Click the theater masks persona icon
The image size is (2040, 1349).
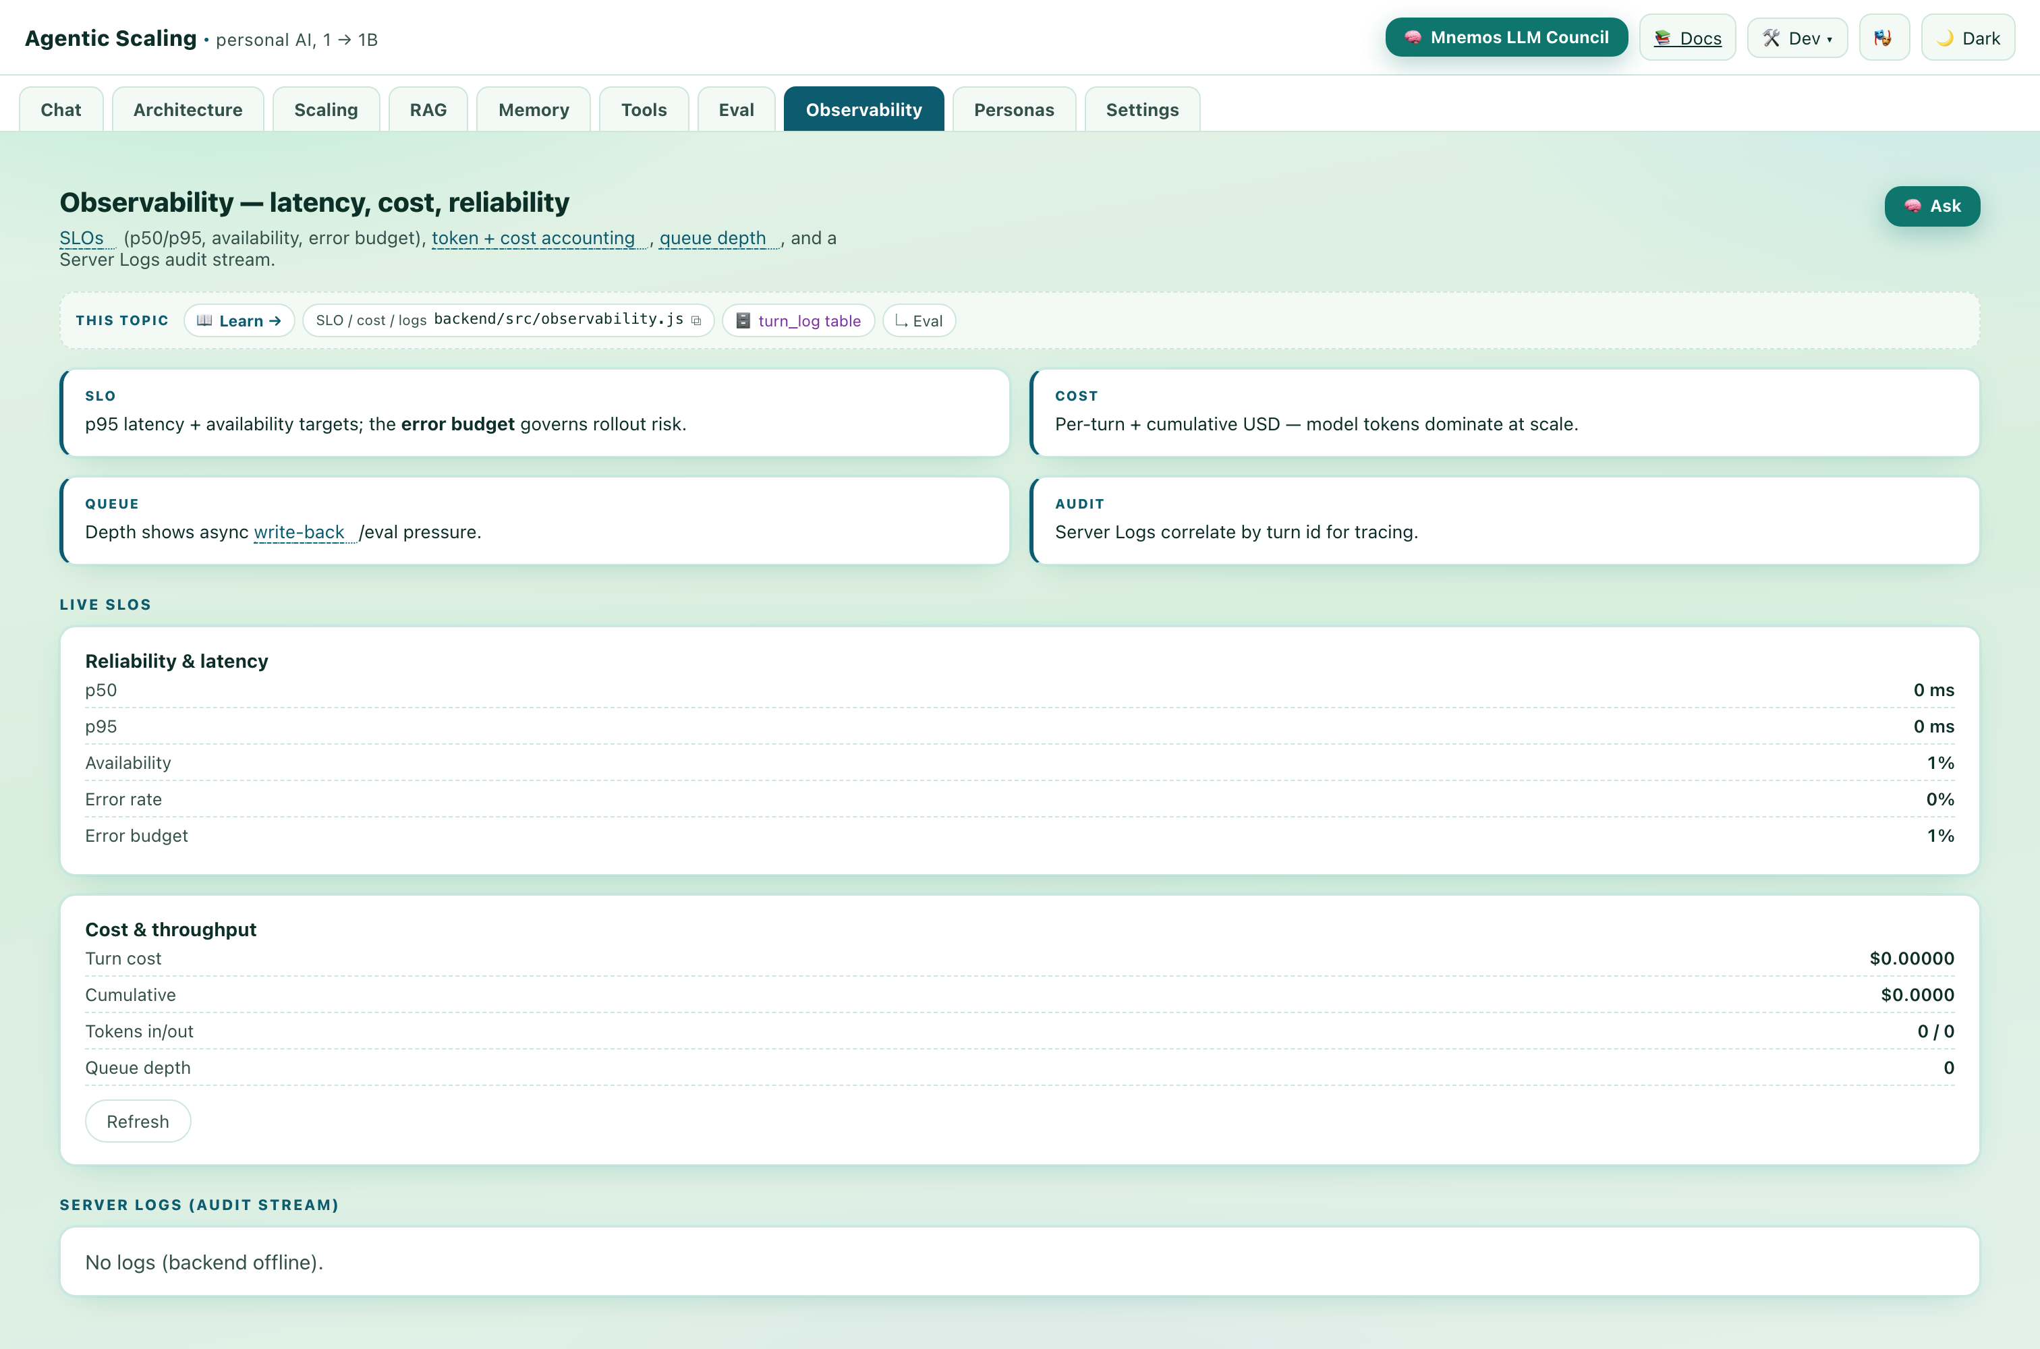point(1883,38)
